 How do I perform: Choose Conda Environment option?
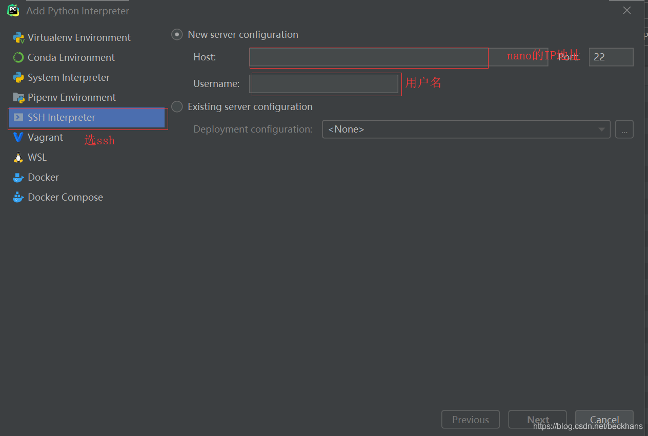(x=86, y=57)
